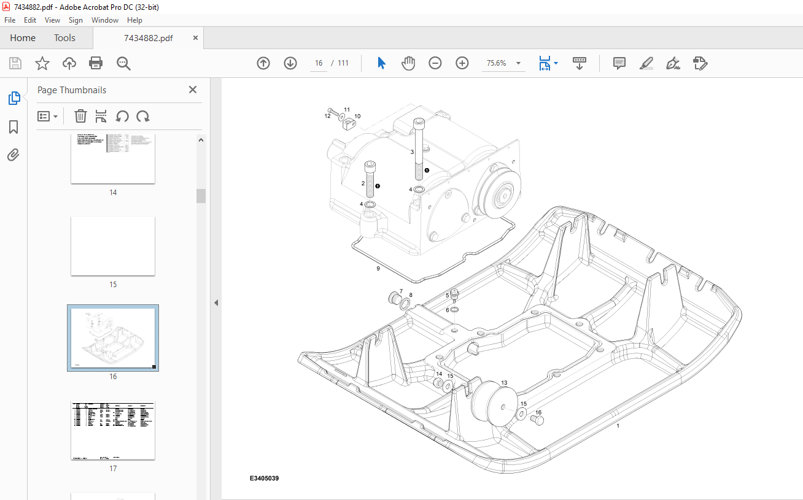Screen dimensions: 803x500
Task: Open Page Thumbnails sidebar icon
Action: pyautogui.click(x=14, y=98)
